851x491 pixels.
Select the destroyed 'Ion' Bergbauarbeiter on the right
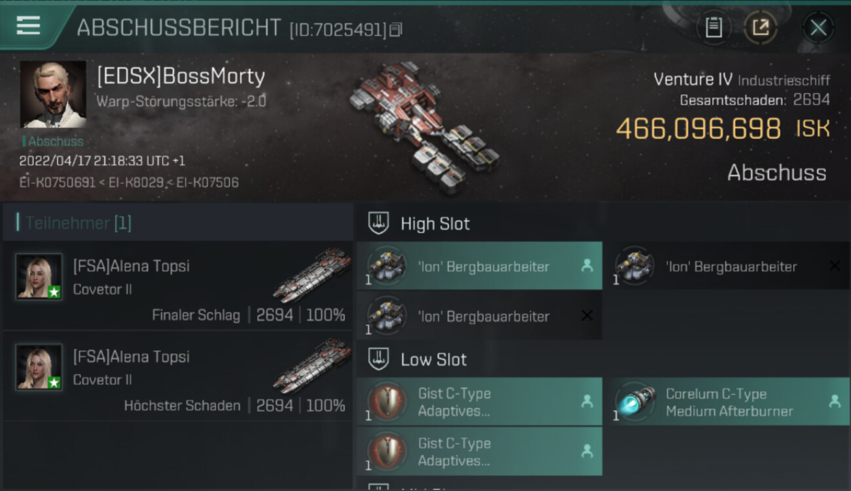click(x=727, y=266)
